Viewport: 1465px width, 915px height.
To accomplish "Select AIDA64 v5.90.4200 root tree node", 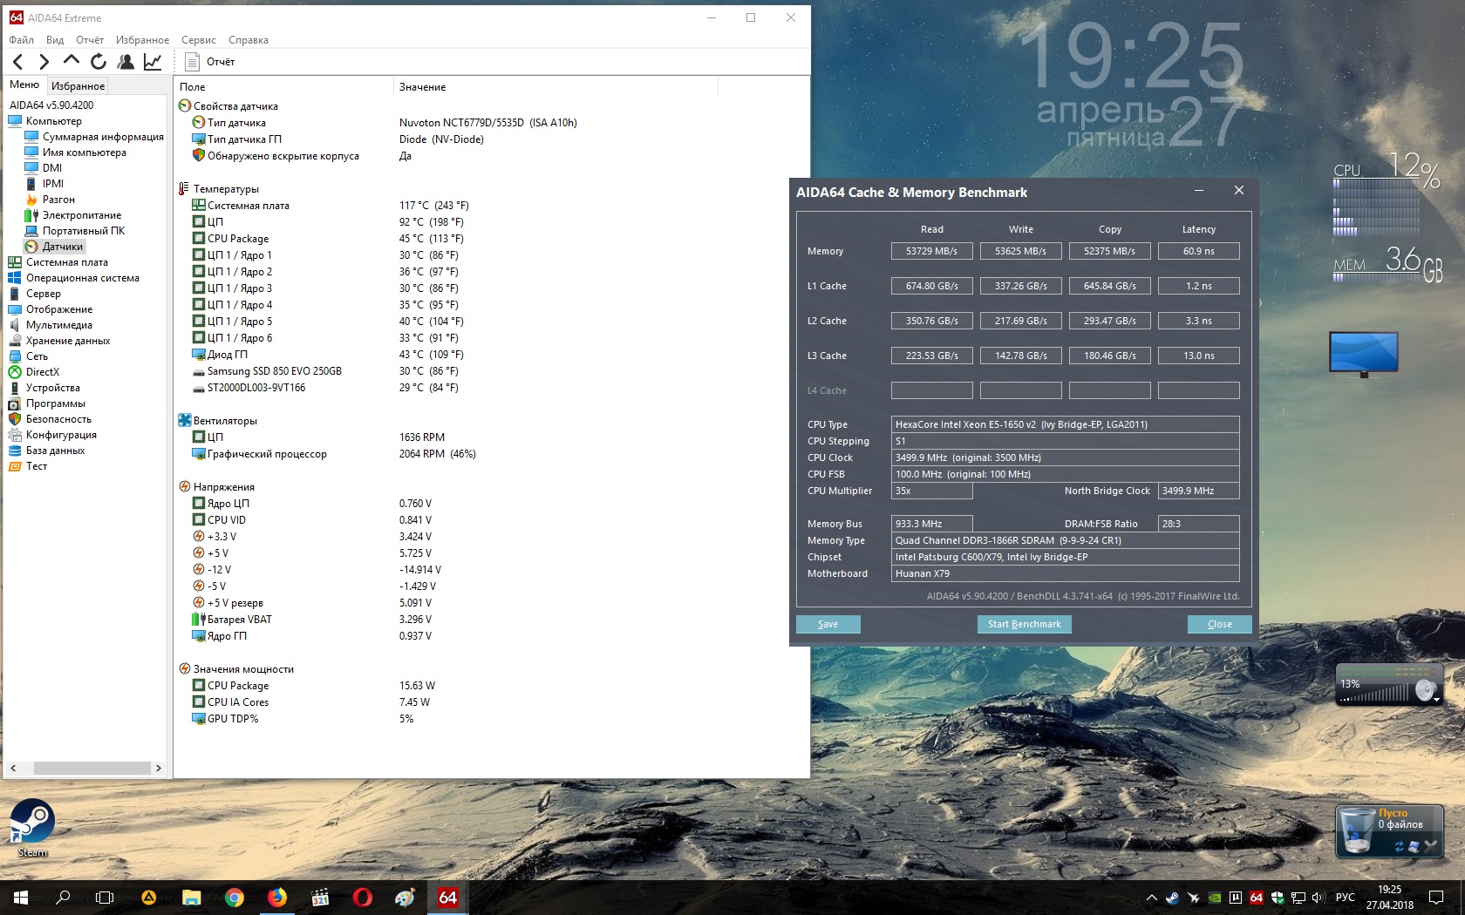I will [51, 105].
